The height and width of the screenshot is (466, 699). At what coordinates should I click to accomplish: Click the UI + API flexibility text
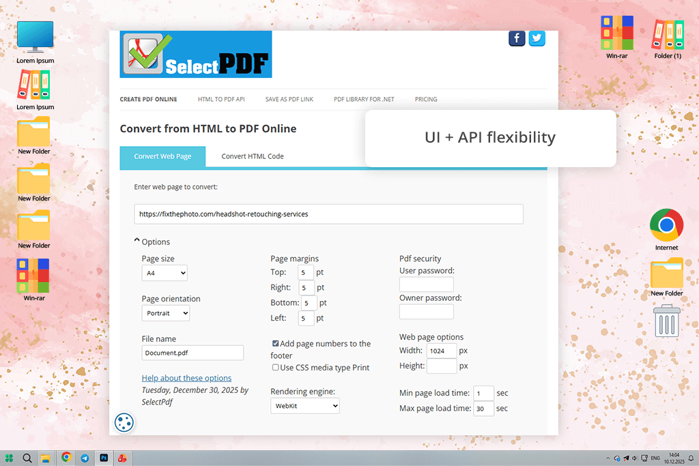point(490,137)
